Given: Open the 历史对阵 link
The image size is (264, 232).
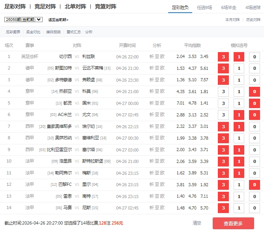Looking at the screenshot, I should point(253,19).
